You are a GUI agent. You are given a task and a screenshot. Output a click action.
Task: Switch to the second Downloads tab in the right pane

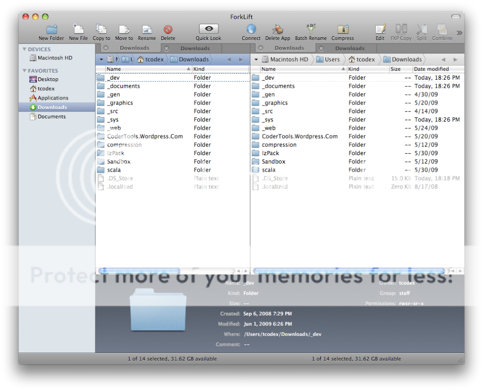350,49
